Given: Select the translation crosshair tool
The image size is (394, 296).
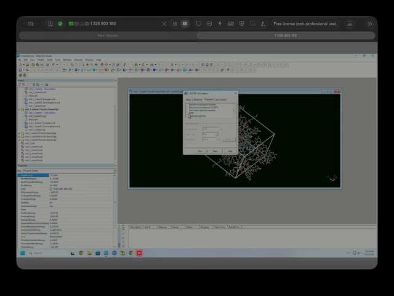Looking at the screenshot, I should pos(96,65).
